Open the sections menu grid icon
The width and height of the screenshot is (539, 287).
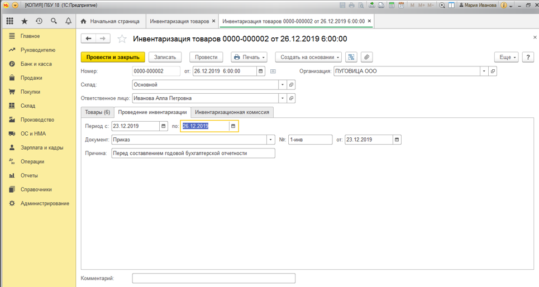point(9,21)
